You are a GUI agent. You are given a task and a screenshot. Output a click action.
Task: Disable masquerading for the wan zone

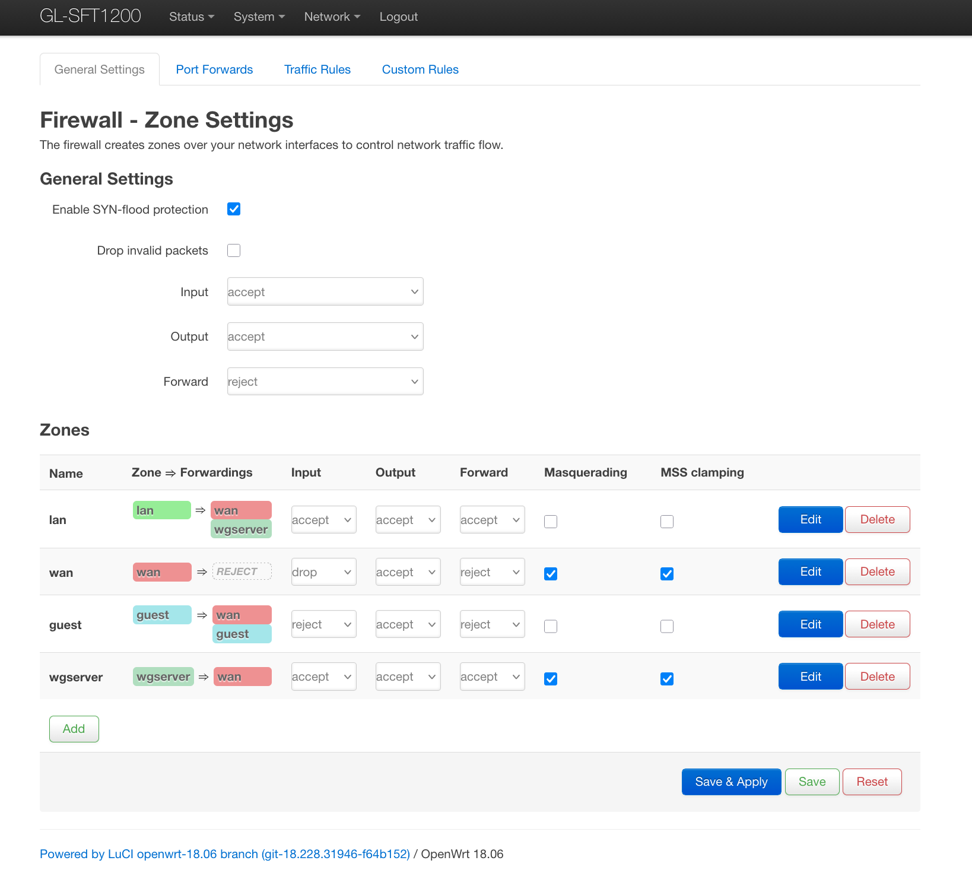[x=551, y=574]
